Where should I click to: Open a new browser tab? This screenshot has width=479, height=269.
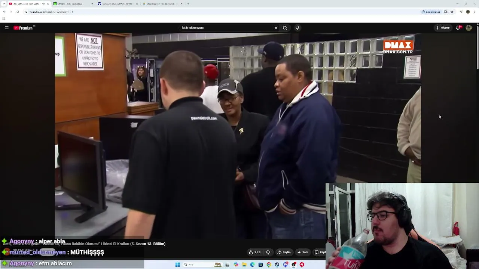188,4
